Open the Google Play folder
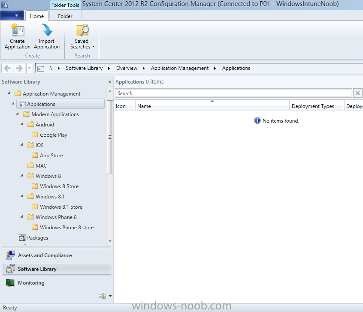363x312 pixels. pos(54,135)
